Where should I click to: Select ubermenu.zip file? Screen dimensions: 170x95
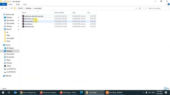tap(59, 26)
